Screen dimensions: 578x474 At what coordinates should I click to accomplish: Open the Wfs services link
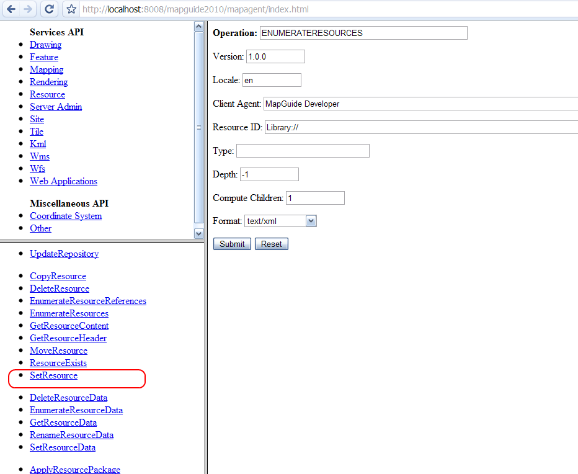[x=38, y=169]
